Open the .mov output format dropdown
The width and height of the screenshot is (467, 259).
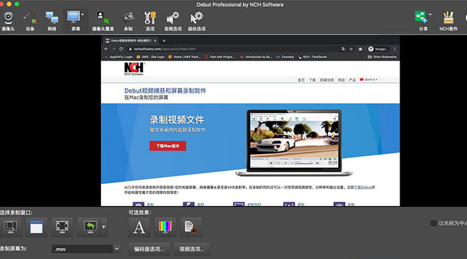tap(86, 249)
